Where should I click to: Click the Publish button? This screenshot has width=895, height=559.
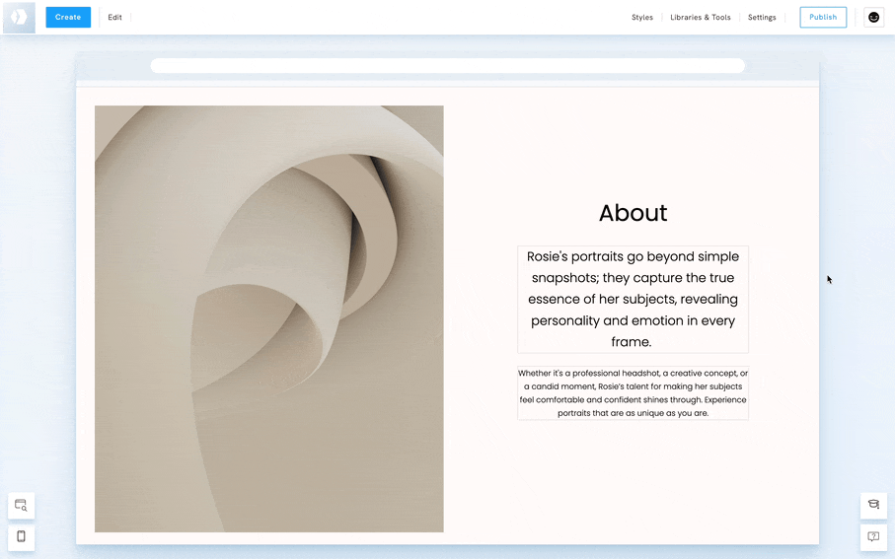click(823, 17)
